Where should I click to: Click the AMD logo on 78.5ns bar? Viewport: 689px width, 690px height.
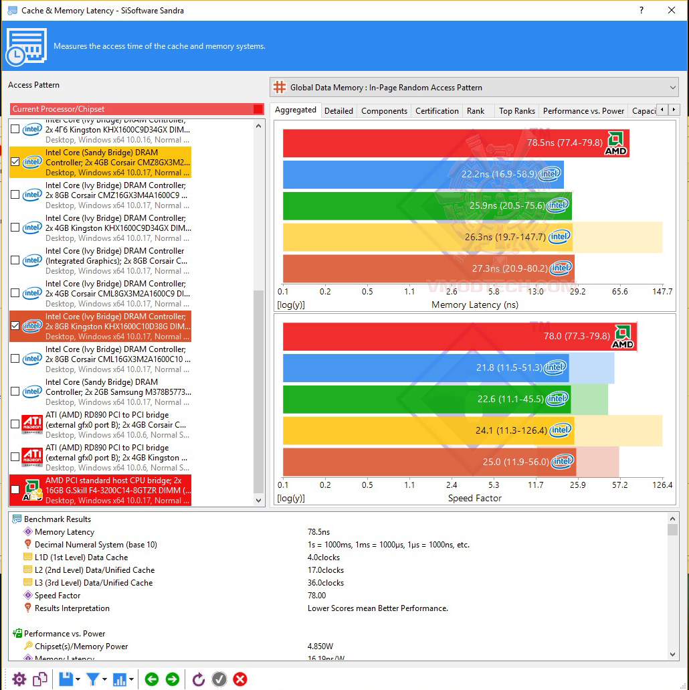616,143
